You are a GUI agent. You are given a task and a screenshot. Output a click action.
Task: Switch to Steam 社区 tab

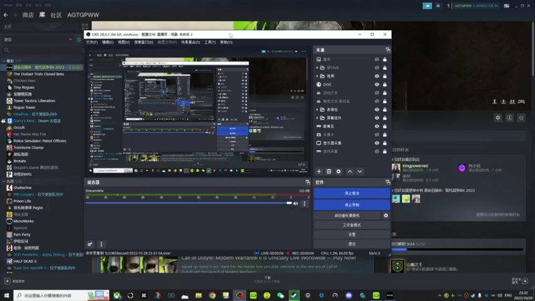[x=56, y=15]
